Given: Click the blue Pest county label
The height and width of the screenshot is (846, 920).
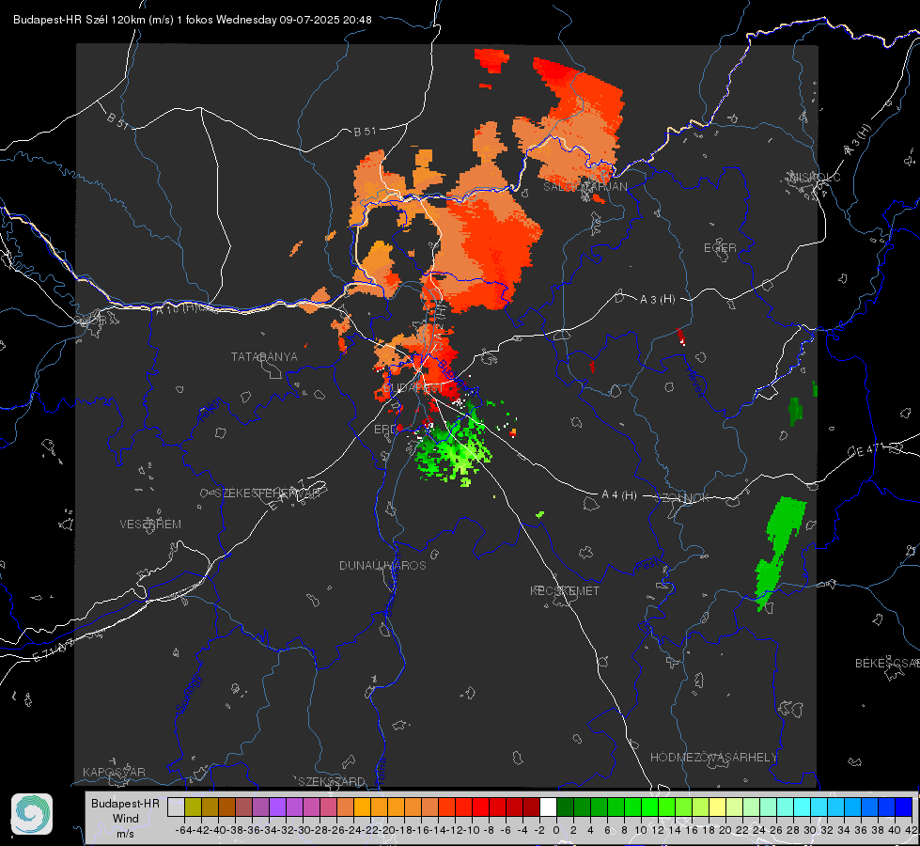Looking at the screenshot, I should coord(647,565).
